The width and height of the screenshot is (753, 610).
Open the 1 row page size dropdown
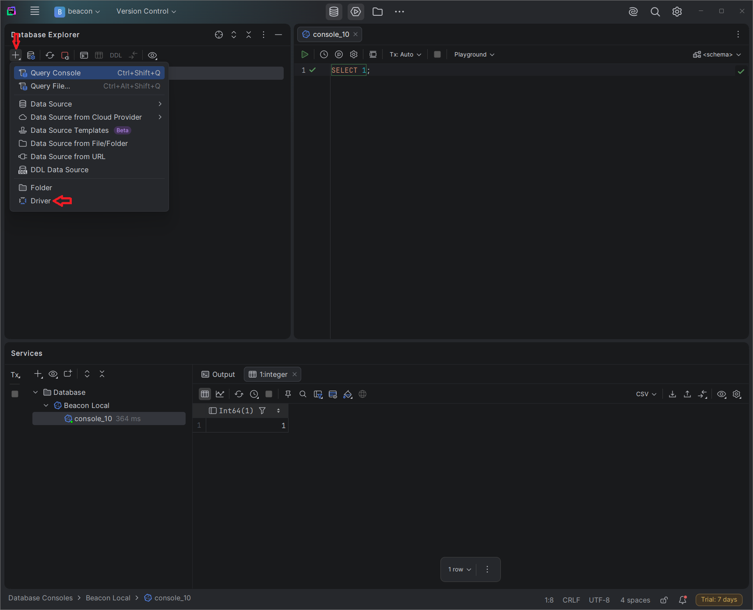[459, 569]
